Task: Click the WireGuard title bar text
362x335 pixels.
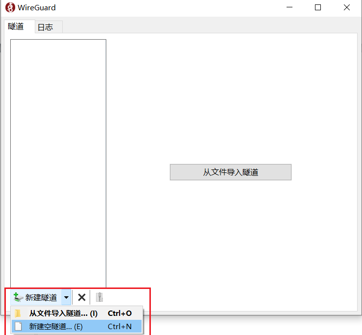Action: tap(37, 8)
